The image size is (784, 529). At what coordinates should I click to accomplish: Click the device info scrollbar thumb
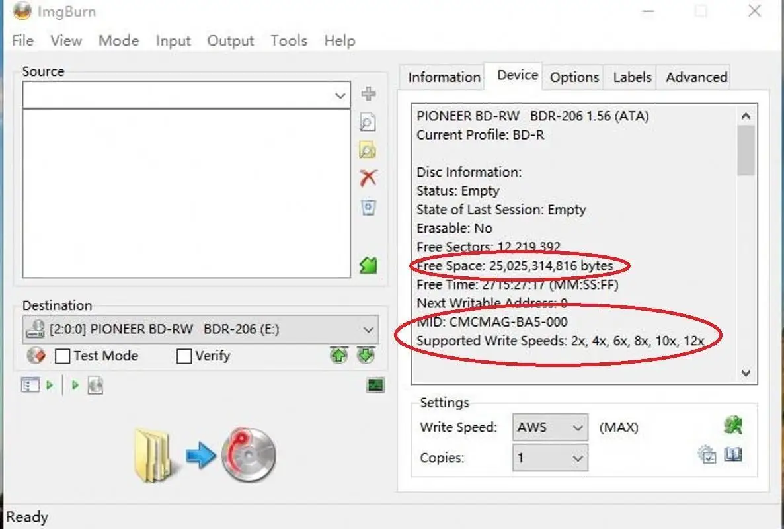tap(746, 150)
